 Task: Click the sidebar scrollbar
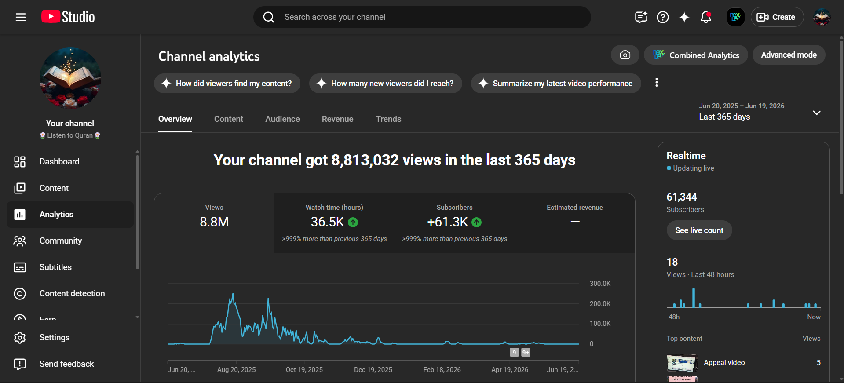point(137,211)
